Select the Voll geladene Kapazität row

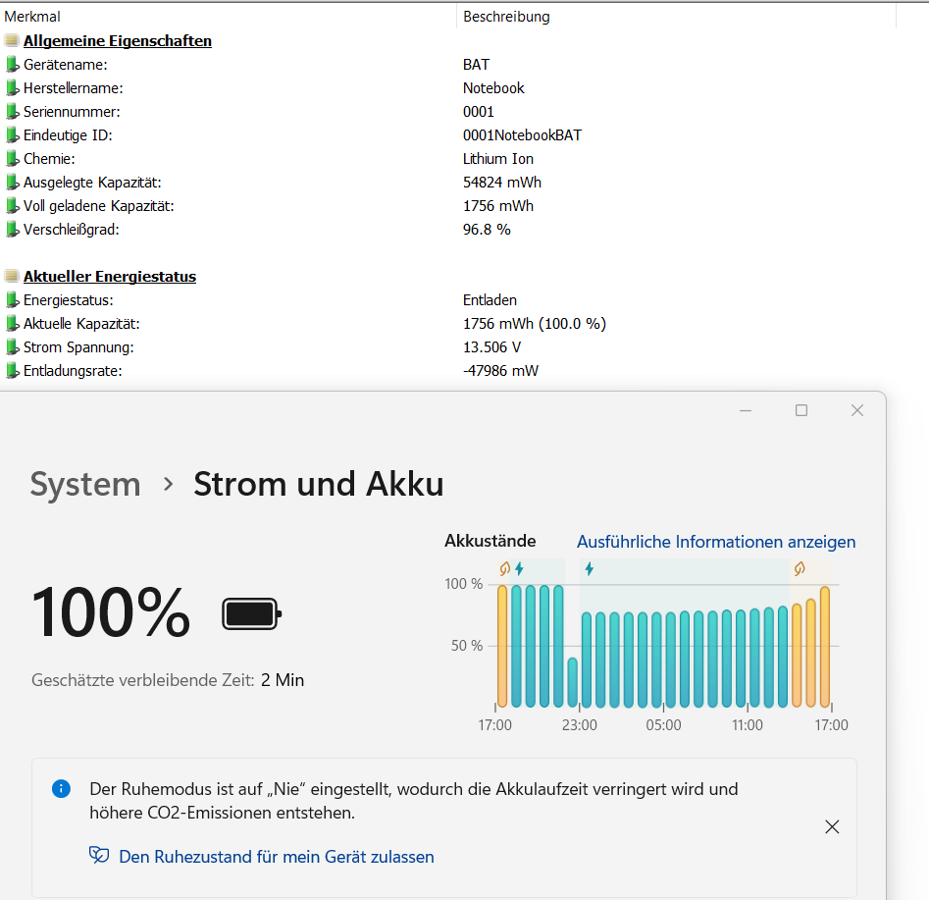click(x=97, y=206)
